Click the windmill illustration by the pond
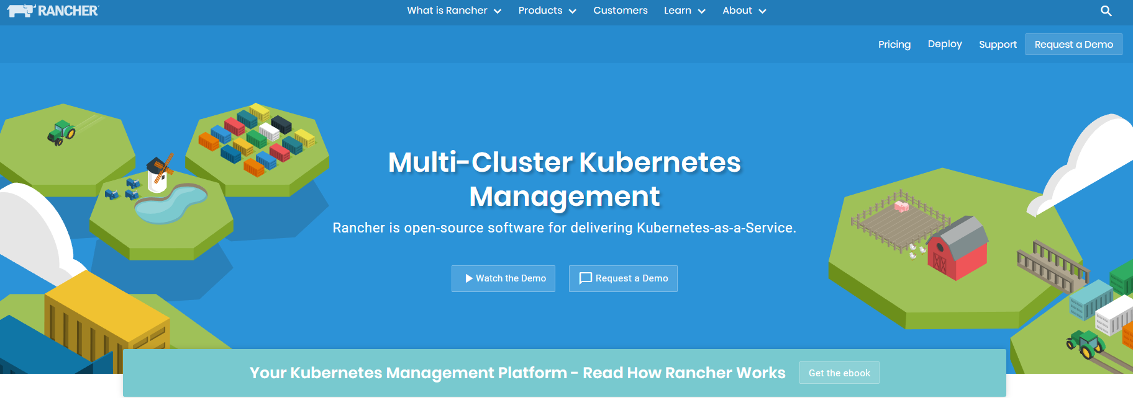 (159, 174)
